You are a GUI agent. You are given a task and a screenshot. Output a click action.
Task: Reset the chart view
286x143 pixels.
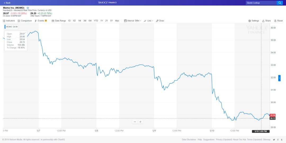(x=279, y=21)
